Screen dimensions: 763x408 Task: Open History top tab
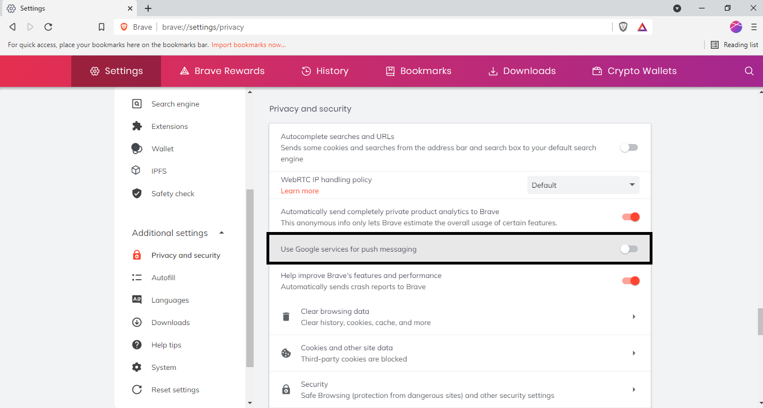(x=325, y=71)
